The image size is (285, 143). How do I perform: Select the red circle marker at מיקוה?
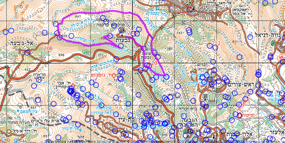pyautogui.click(x=240, y=115)
